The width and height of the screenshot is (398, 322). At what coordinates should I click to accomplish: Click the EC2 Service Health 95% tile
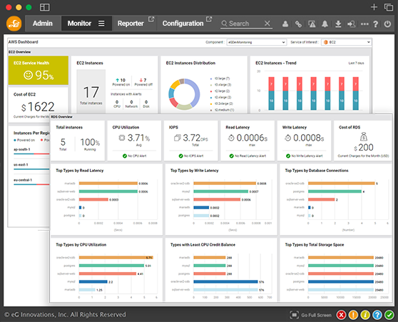pyautogui.click(x=39, y=71)
